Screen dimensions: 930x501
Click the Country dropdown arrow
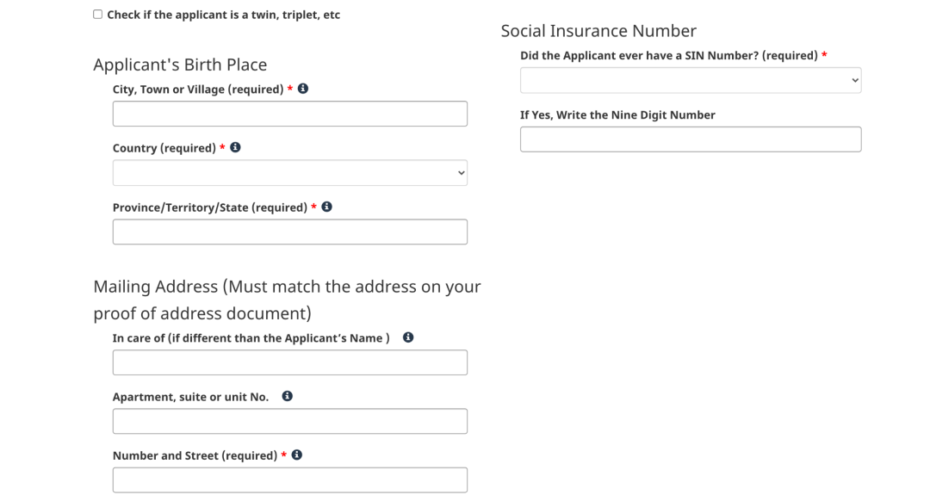[461, 173]
